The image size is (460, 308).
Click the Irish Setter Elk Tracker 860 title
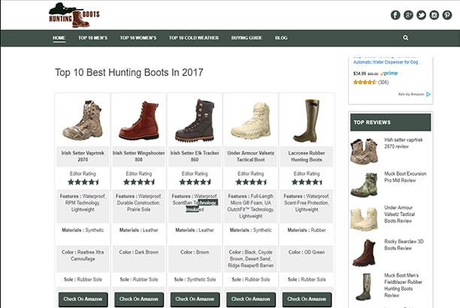195,156
